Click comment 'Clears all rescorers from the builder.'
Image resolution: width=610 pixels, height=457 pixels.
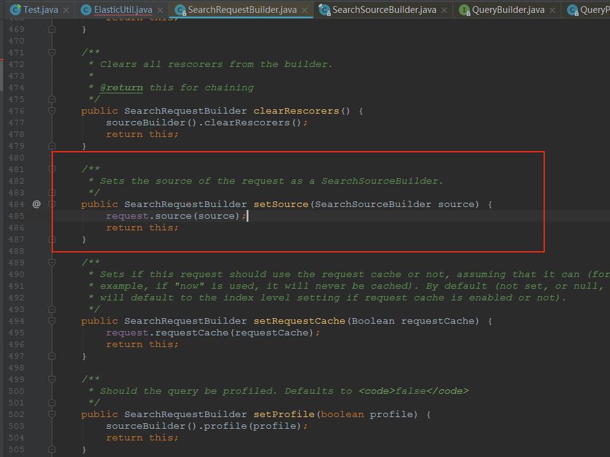pos(216,64)
